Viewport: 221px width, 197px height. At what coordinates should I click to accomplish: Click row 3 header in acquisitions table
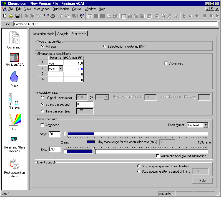coord(43,73)
